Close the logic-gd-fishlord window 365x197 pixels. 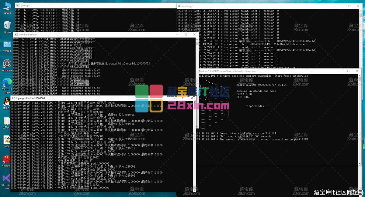click(192, 98)
